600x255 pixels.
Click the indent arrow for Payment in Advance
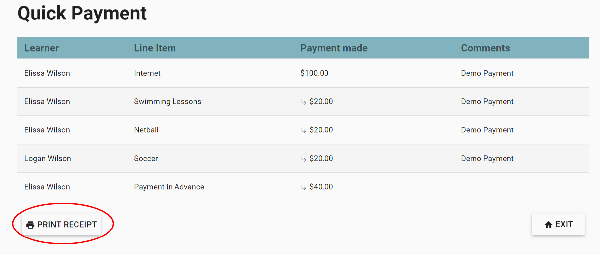[x=303, y=187]
